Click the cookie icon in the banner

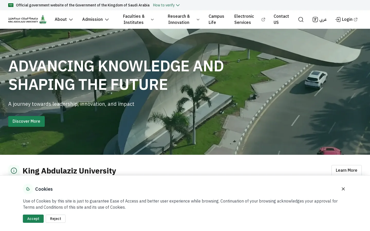click(x=28, y=189)
